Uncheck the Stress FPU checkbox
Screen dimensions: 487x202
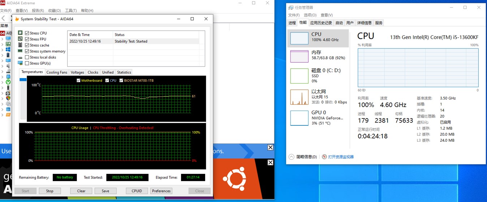pyautogui.click(x=27, y=39)
